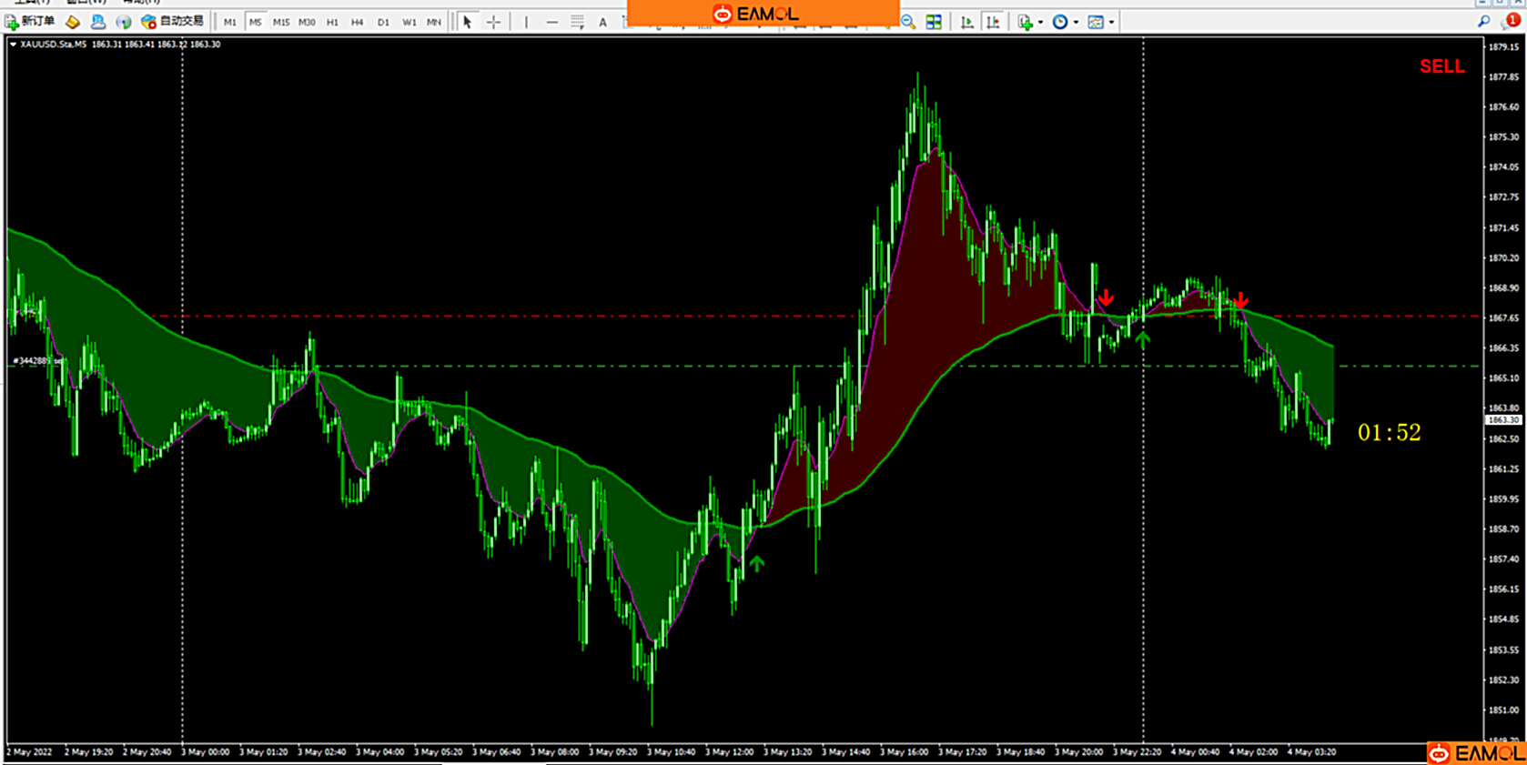
Task: Expand the XAUUSD.Sta,M5 chart symbol triangle
Action: click(x=13, y=44)
